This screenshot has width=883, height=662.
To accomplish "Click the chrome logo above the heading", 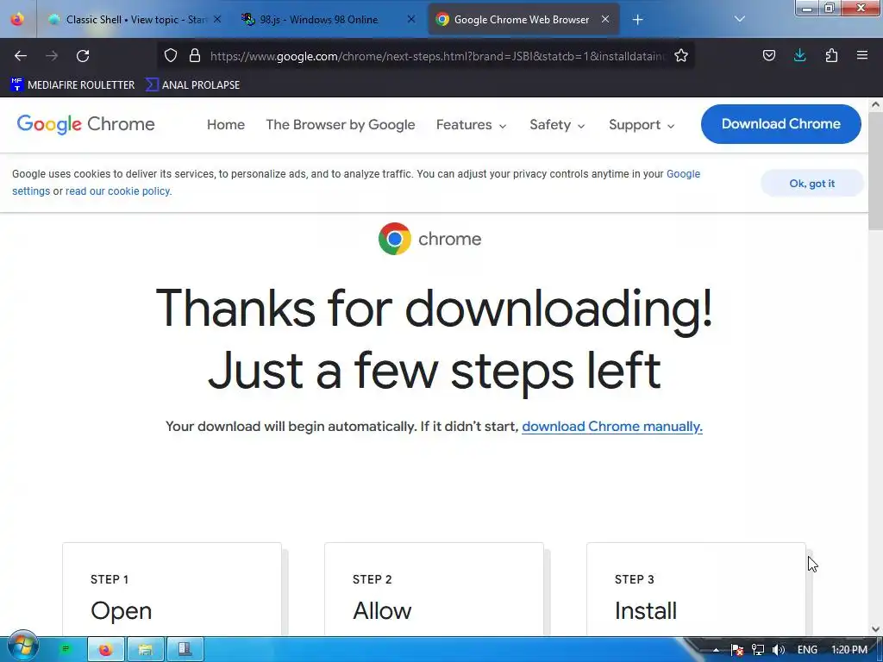I will point(429,239).
